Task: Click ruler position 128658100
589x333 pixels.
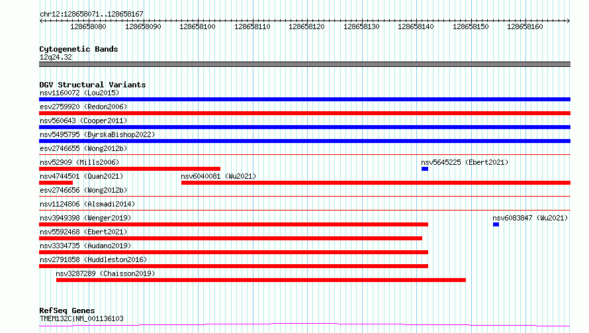Action: tap(198, 26)
